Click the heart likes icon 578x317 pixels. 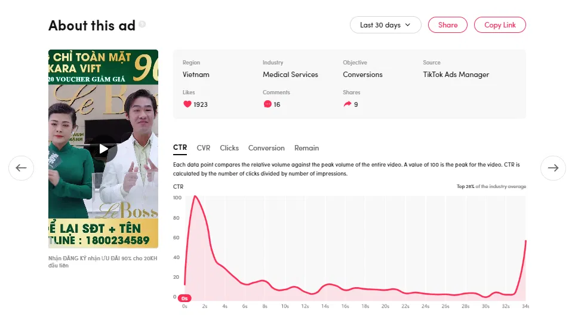coord(187,104)
